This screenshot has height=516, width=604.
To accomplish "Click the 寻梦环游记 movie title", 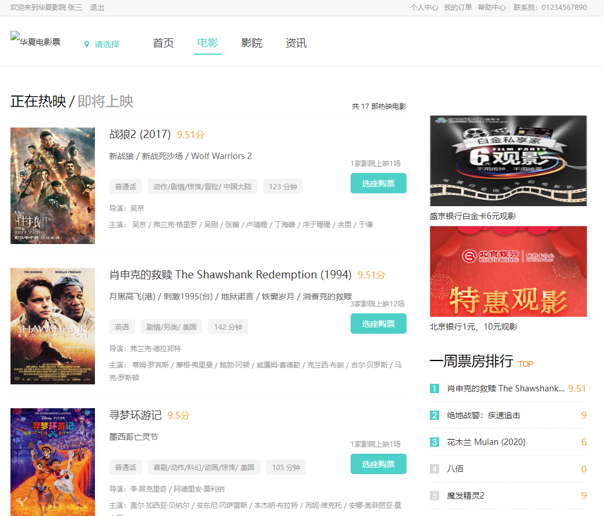I will (x=135, y=415).
